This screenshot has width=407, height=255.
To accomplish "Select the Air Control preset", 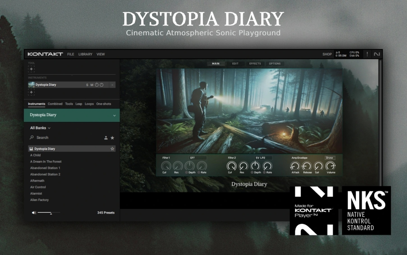I will click(x=38, y=187).
